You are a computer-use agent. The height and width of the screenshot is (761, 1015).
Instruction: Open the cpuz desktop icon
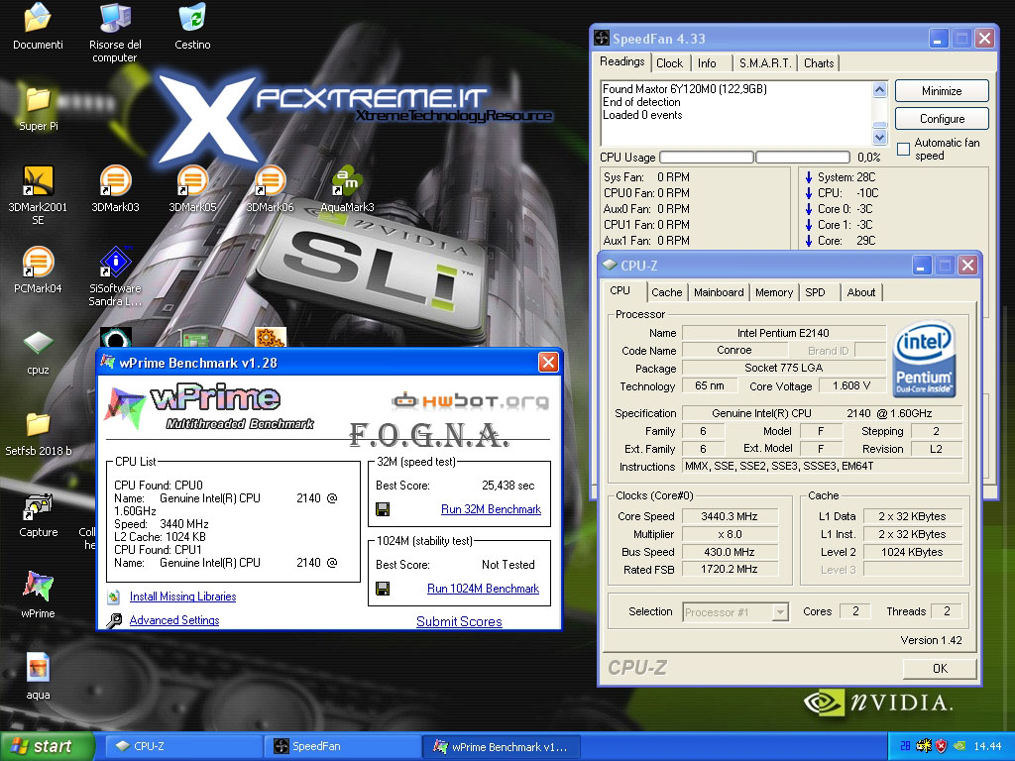click(38, 343)
